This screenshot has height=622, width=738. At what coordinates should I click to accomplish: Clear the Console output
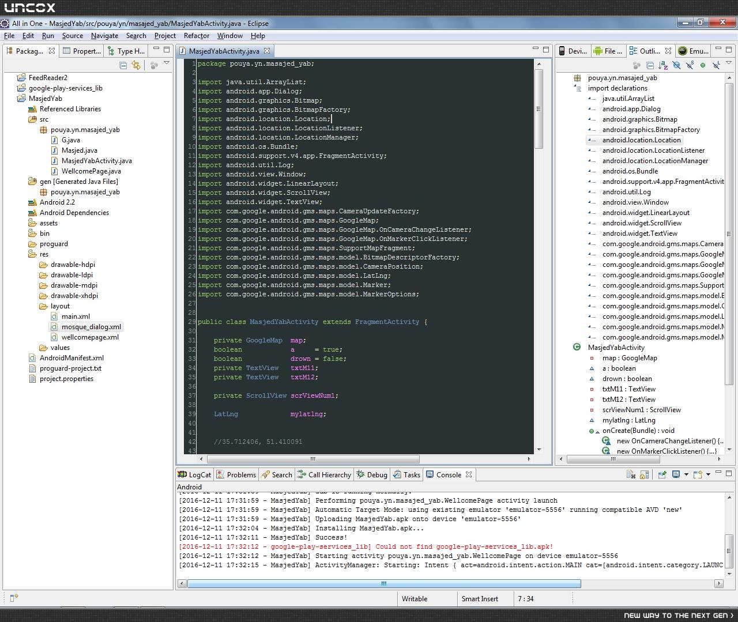click(x=631, y=474)
